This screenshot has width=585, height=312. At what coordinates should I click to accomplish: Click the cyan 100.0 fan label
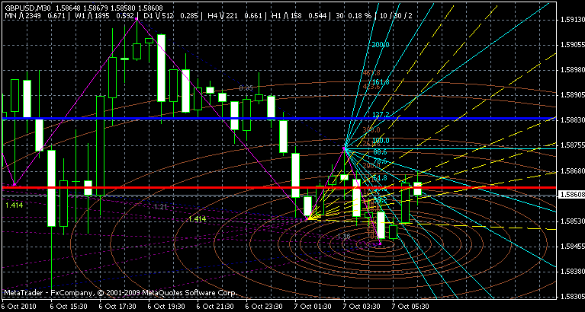(381, 141)
